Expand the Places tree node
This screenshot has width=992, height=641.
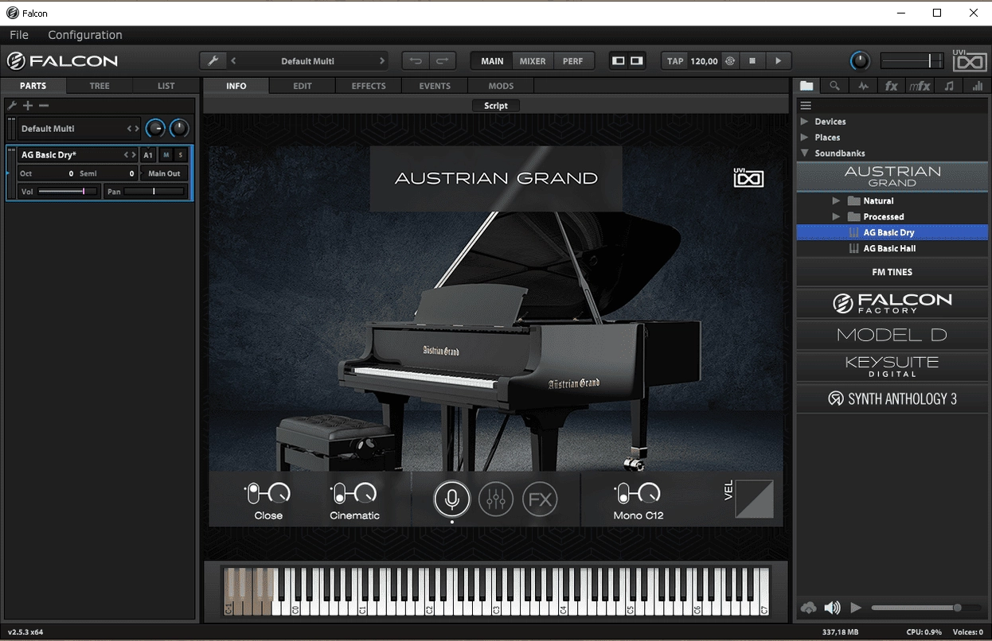point(804,138)
